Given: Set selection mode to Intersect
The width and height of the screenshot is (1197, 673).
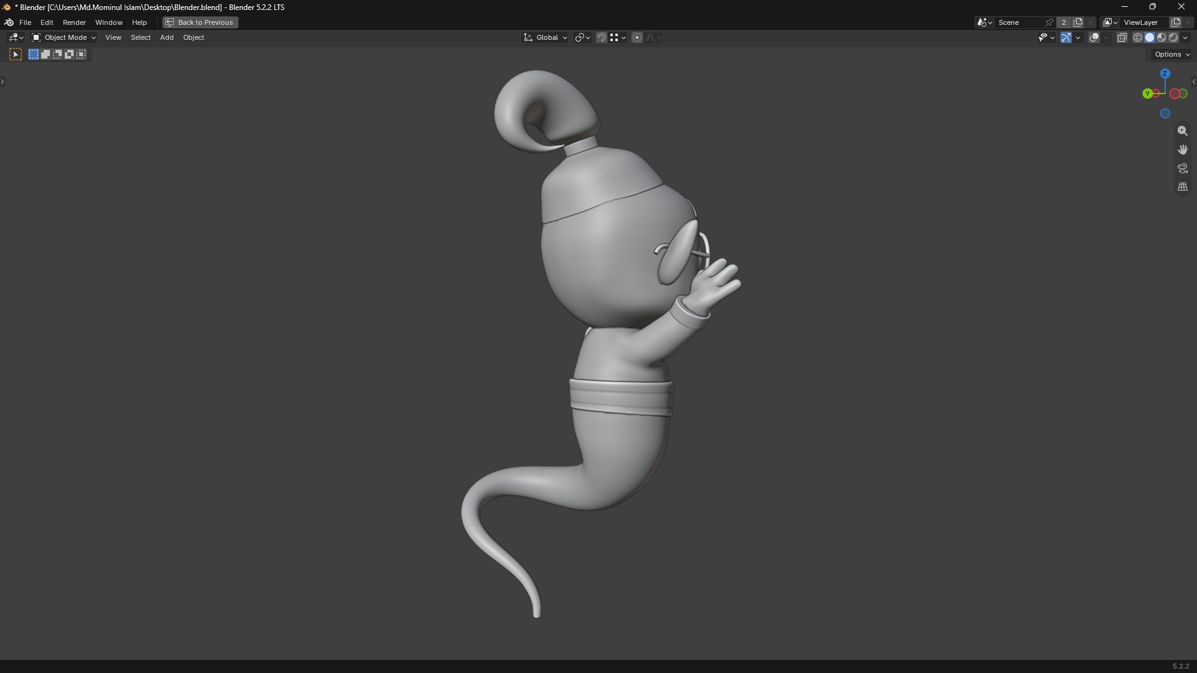Looking at the screenshot, I should point(81,55).
